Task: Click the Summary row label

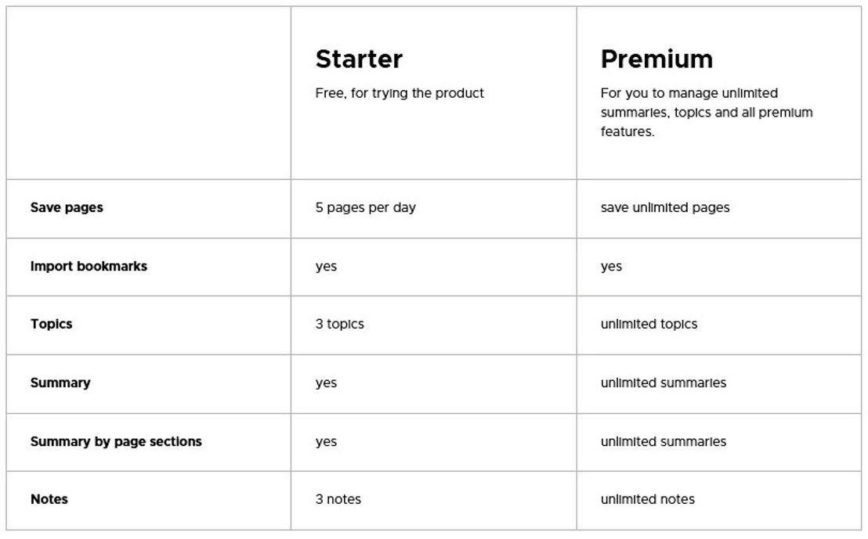Action: [60, 383]
